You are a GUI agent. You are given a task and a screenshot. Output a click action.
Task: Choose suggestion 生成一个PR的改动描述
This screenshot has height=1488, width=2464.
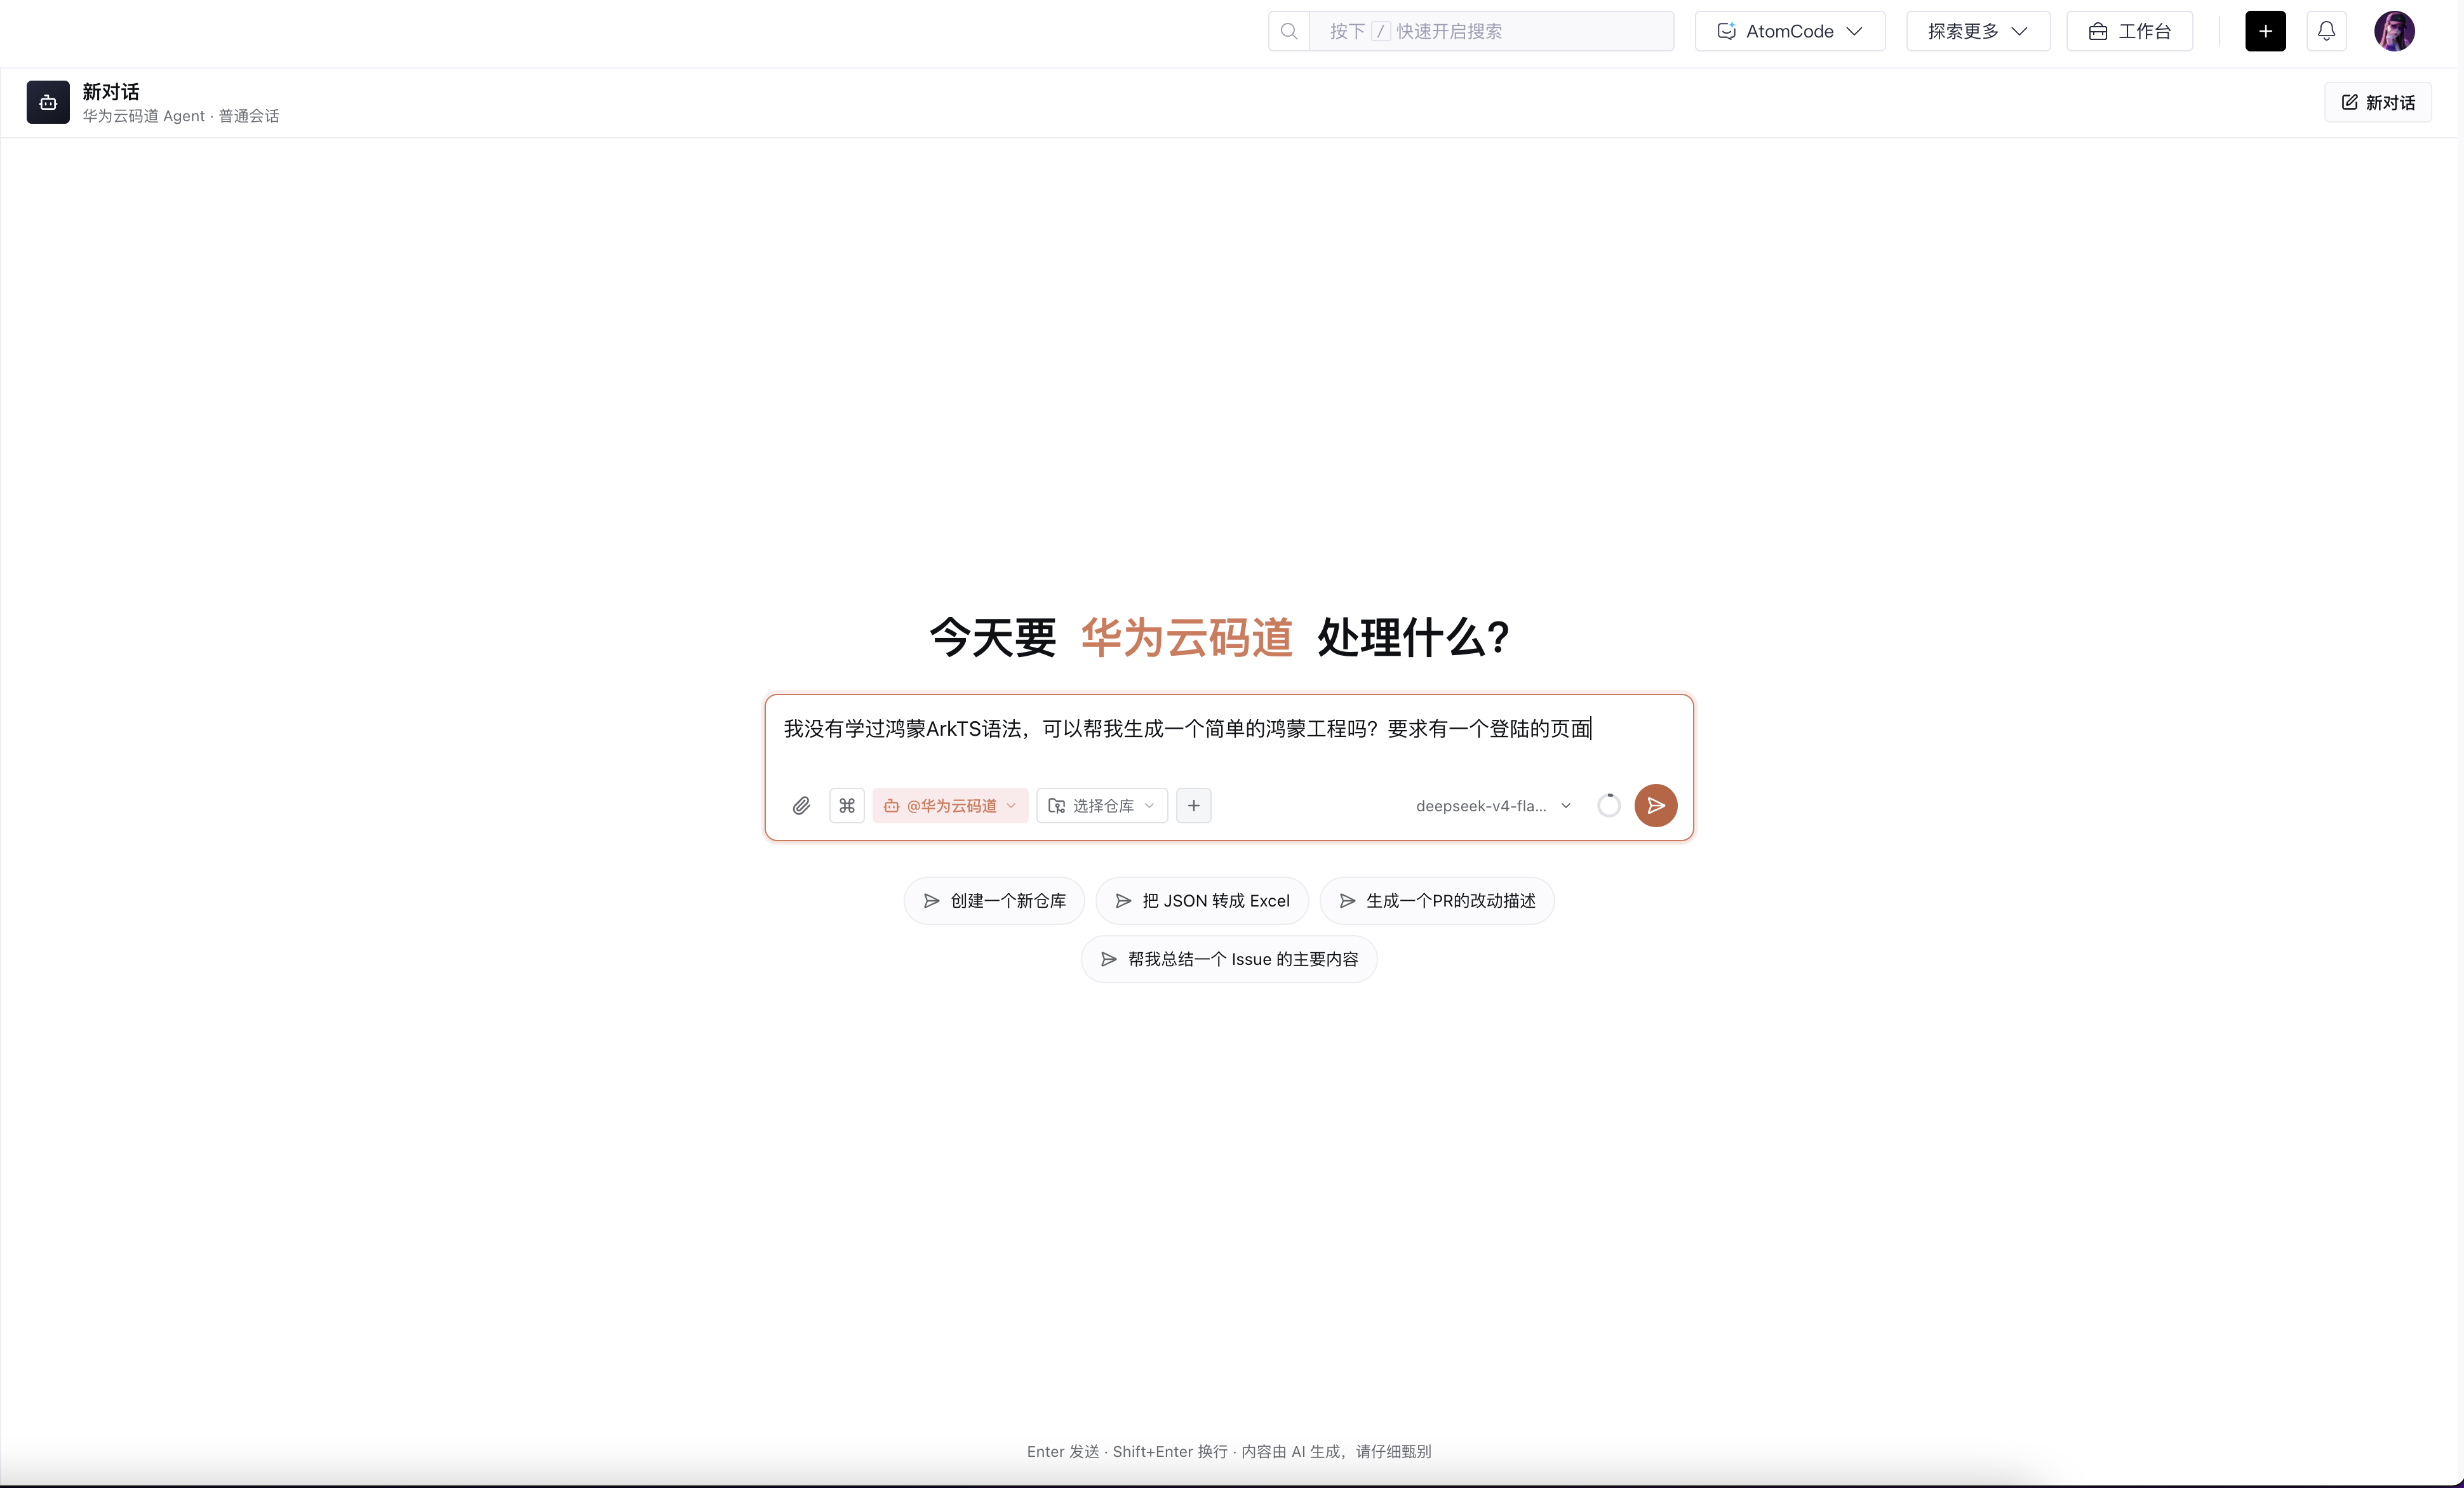tap(1437, 900)
